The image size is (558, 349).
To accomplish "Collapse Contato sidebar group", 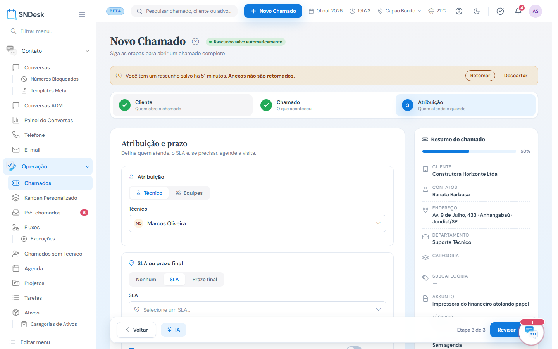I will tap(48, 51).
